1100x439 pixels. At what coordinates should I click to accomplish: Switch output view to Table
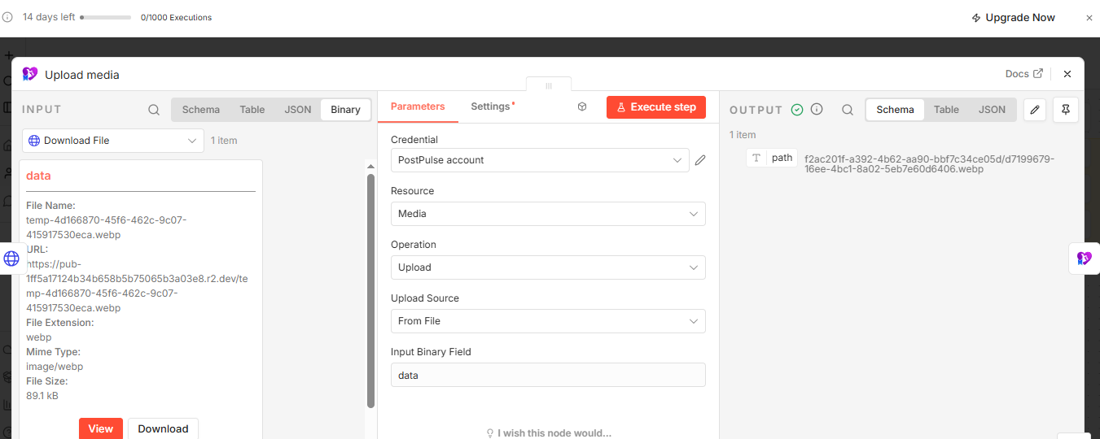pyautogui.click(x=946, y=110)
